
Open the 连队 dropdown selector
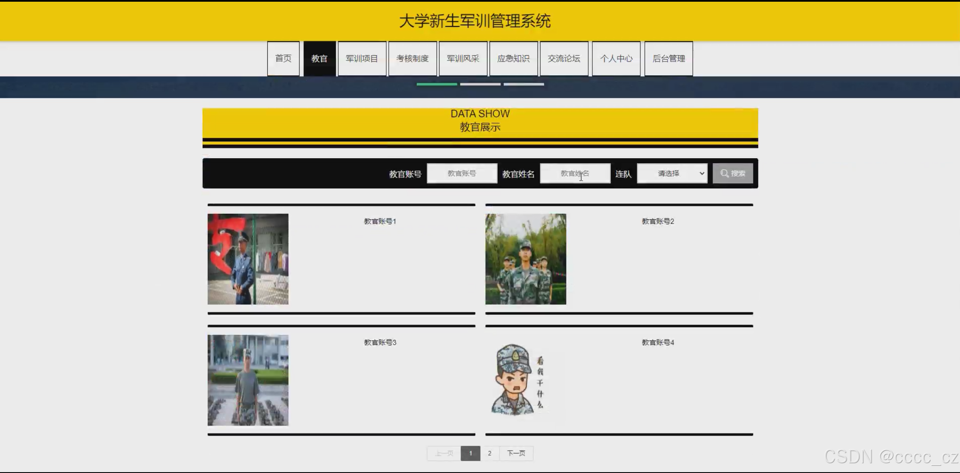pos(672,173)
